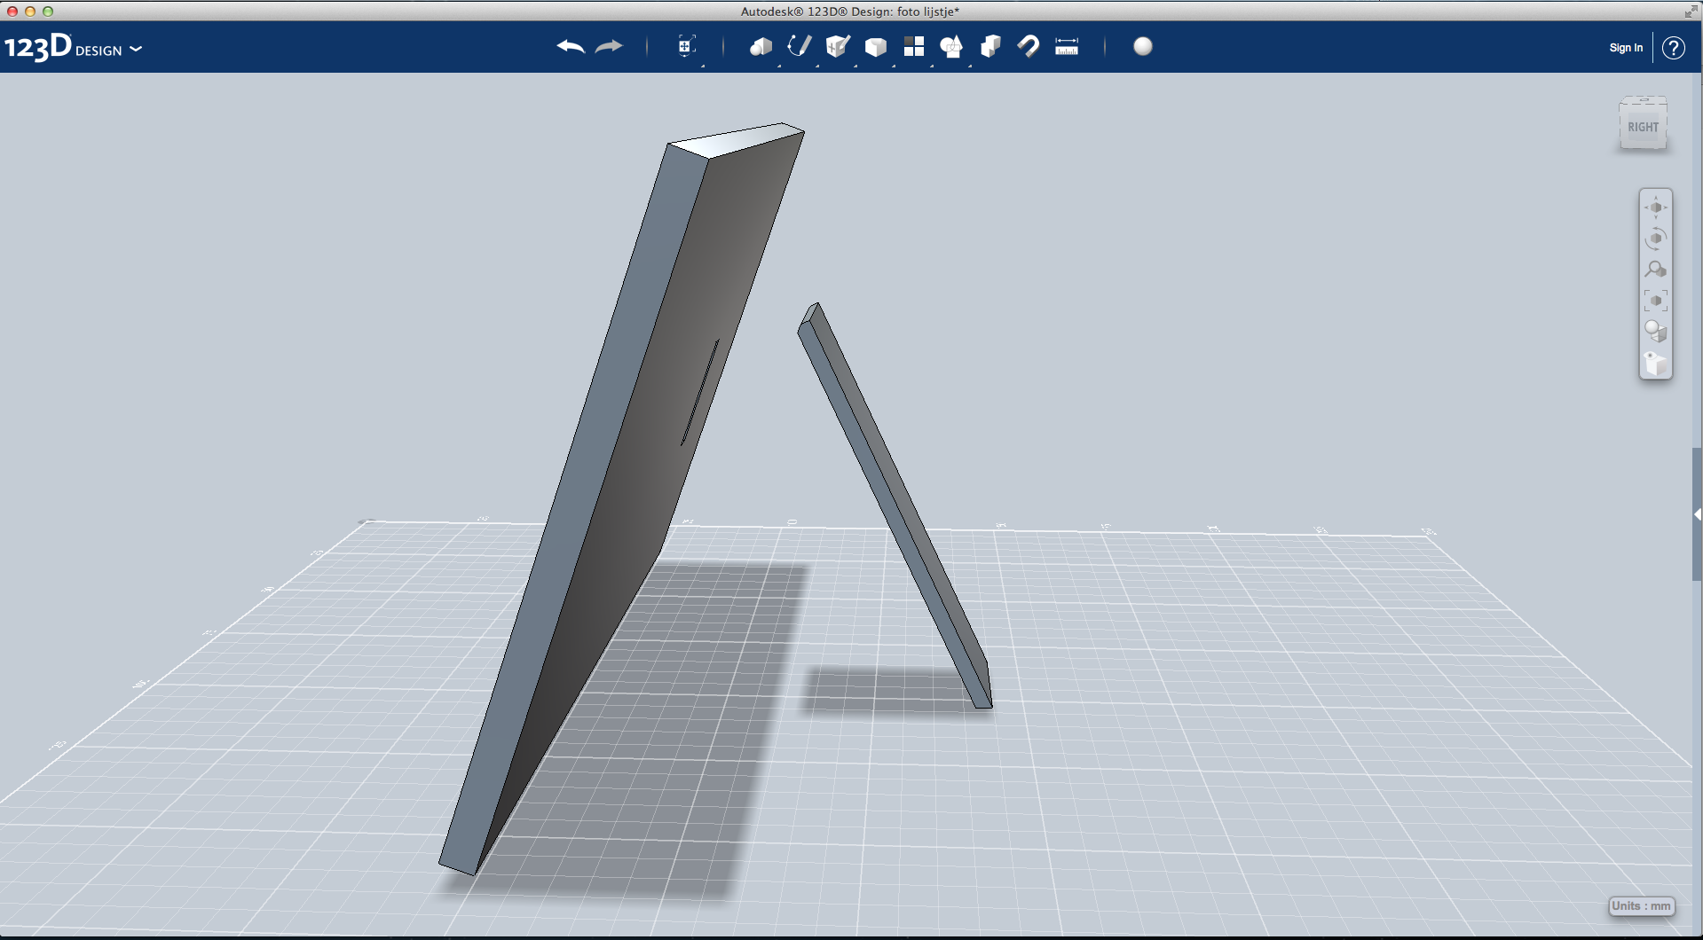Redo the last undone action

pyautogui.click(x=609, y=46)
